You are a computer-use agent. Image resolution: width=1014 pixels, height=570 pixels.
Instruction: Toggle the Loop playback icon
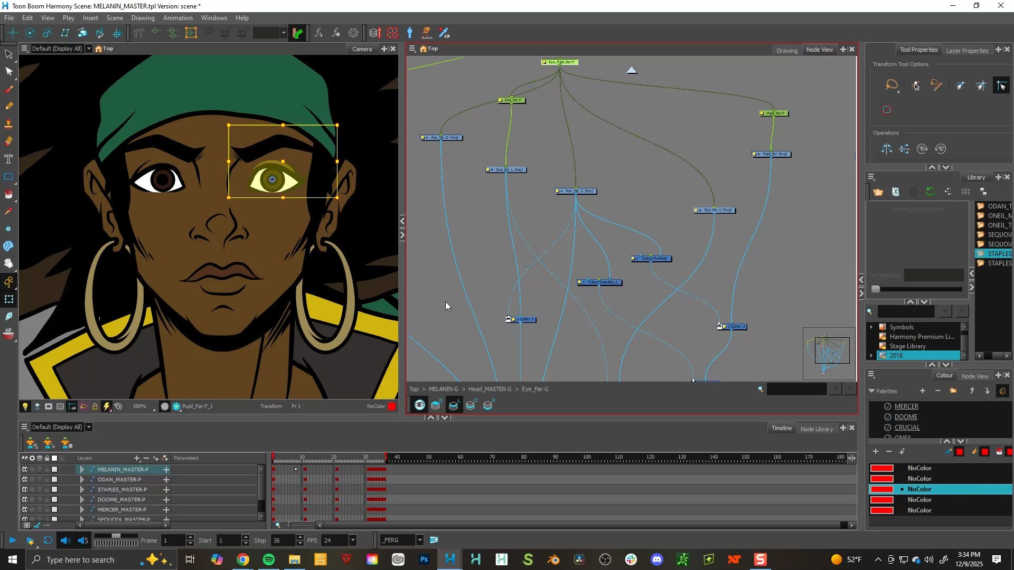pos(48,540)
